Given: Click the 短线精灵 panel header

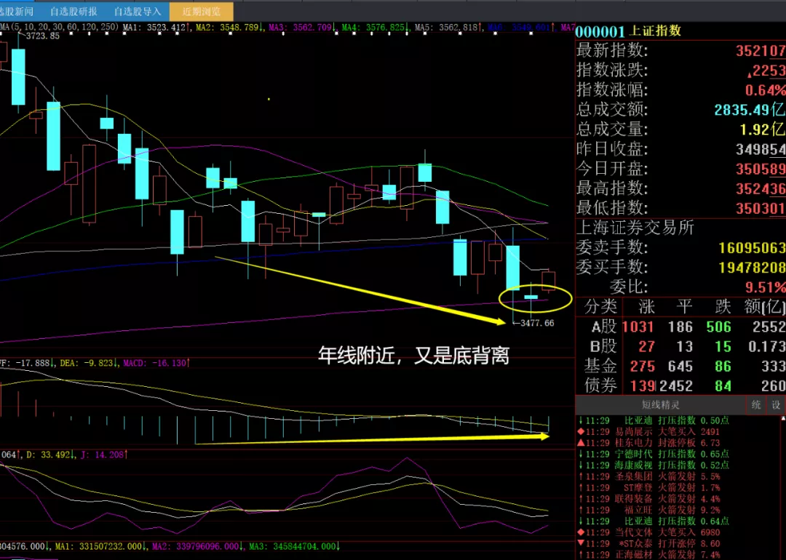Looking at the screenshot, I should point(661,404).
